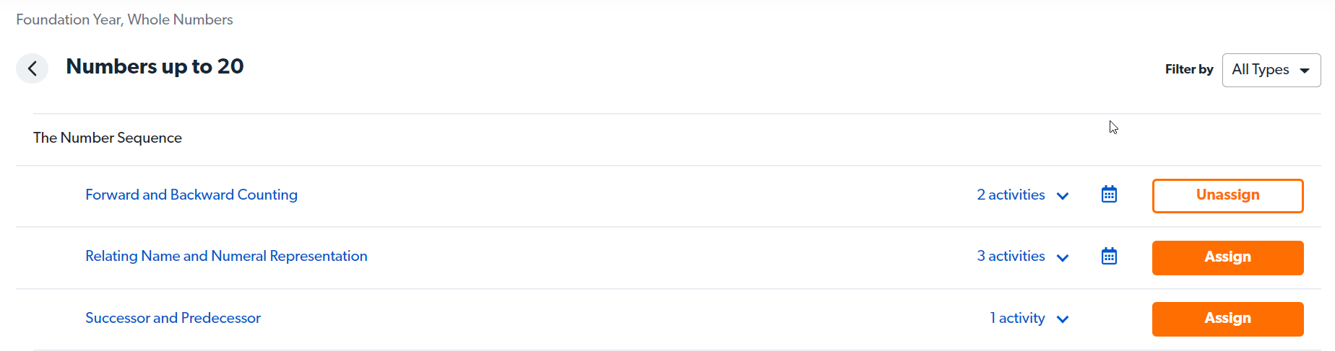Expand the 1 activity list
Image resolution: width=1335 pixels, height=351 pixels.
pos(1017,318)
